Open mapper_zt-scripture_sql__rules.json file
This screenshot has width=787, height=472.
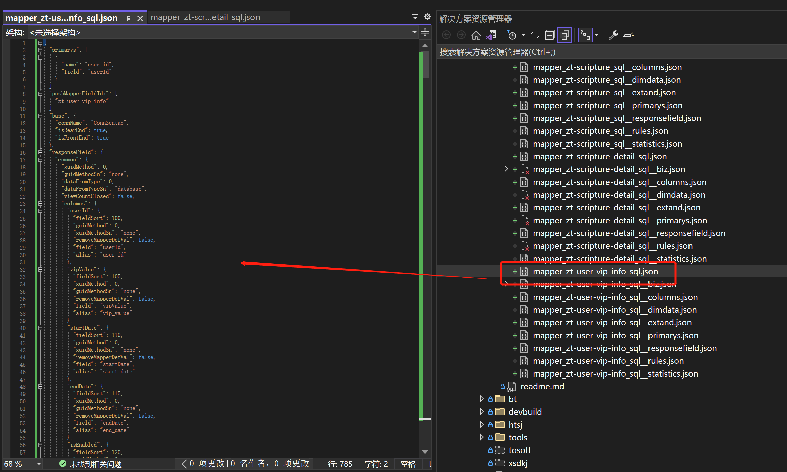coord(600,131)
